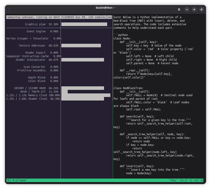
Task: Click the 1.12G Memory Clock label
Action: coord(33,95)
